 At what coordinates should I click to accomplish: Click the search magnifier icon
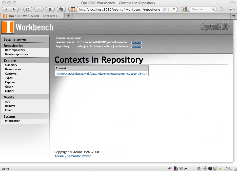click(213, 9)
